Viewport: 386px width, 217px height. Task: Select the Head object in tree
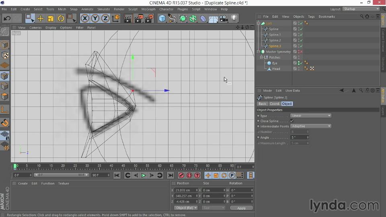276,69
